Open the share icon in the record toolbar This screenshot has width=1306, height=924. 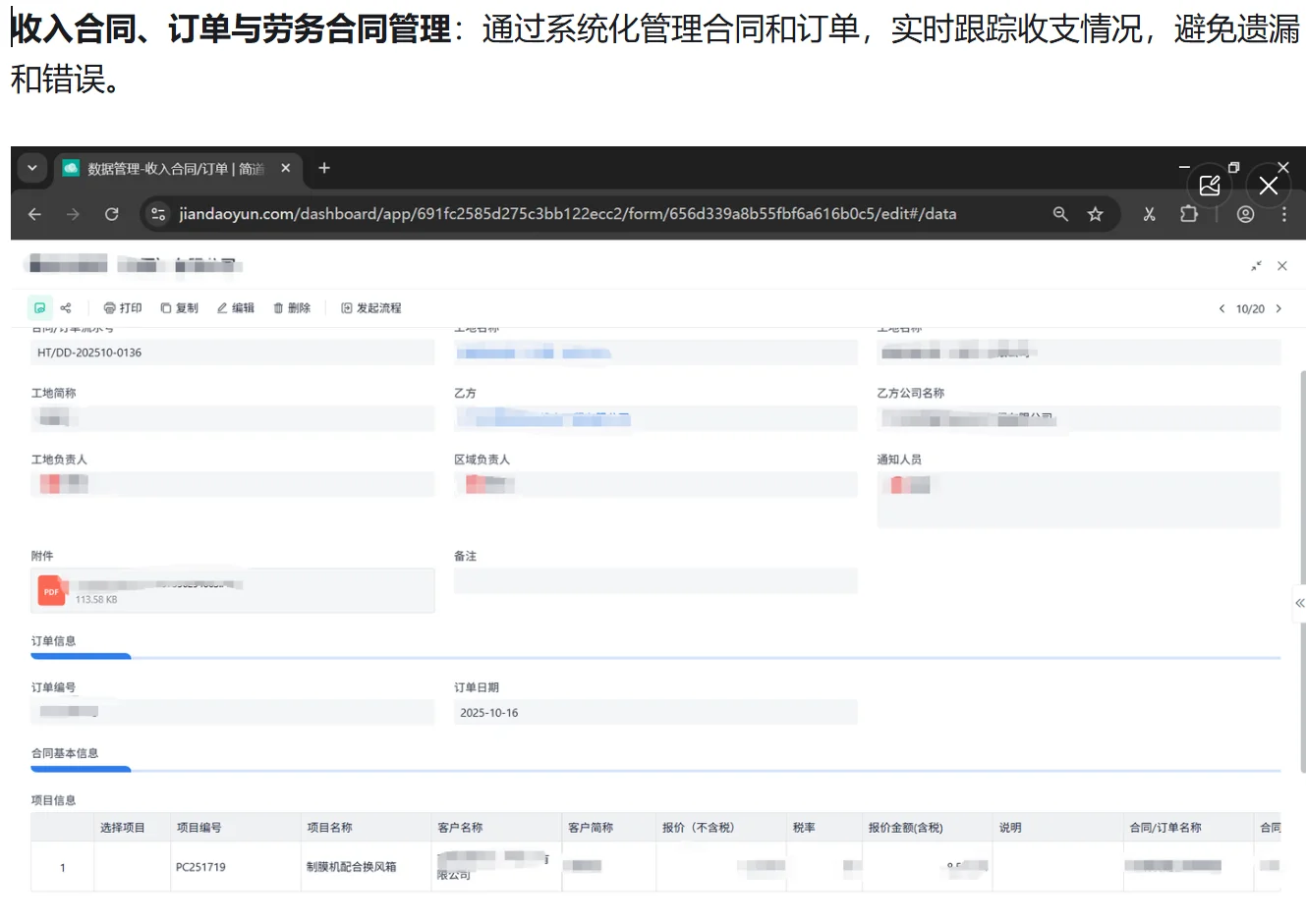point(65,307)
